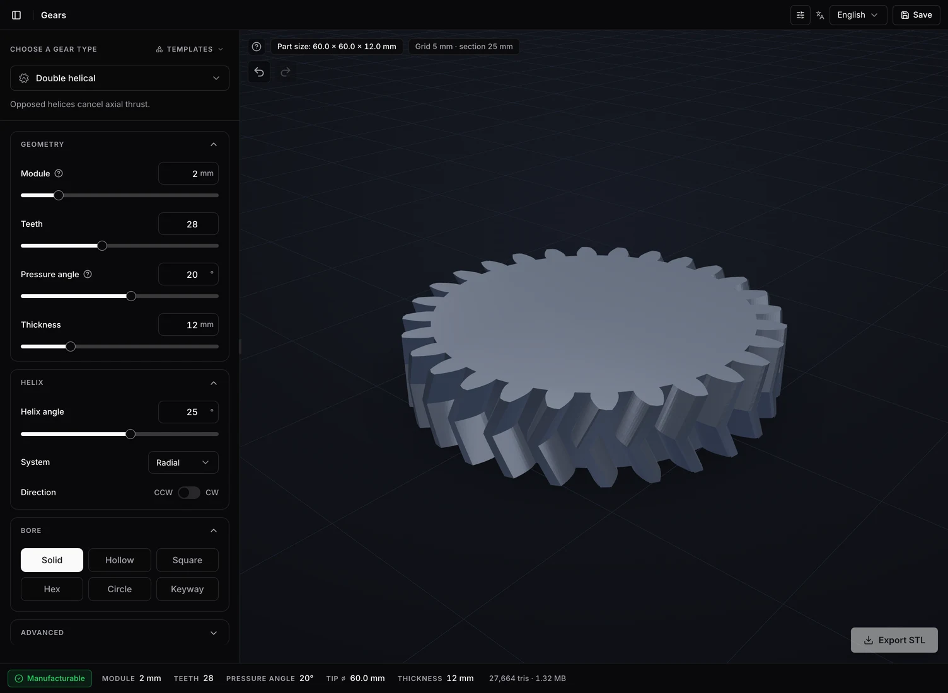
Task: Click the Teeth value input field
Action: [x=188, y=224]
